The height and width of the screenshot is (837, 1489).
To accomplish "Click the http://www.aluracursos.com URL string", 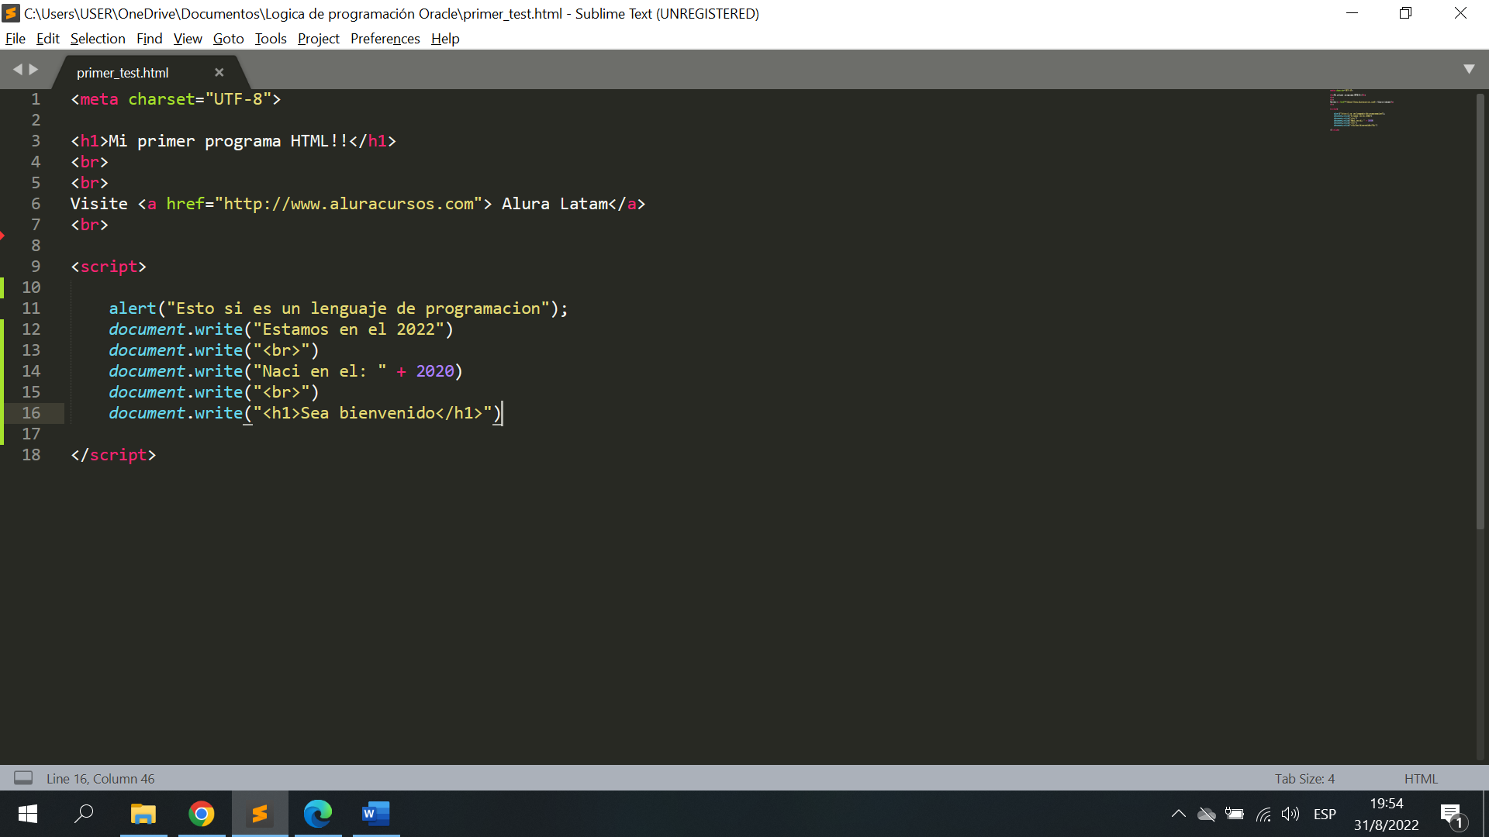I will click(348, 204).
